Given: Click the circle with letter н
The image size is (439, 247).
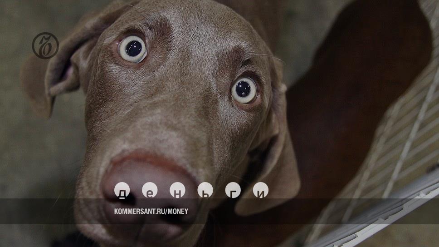Looking at the screenshot, I should tap(177, 191).
